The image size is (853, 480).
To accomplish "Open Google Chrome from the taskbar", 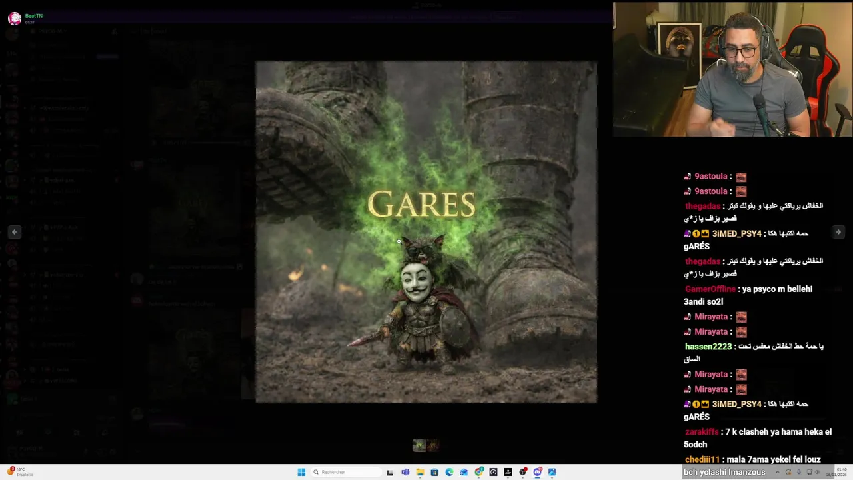I will click(479, 472).
